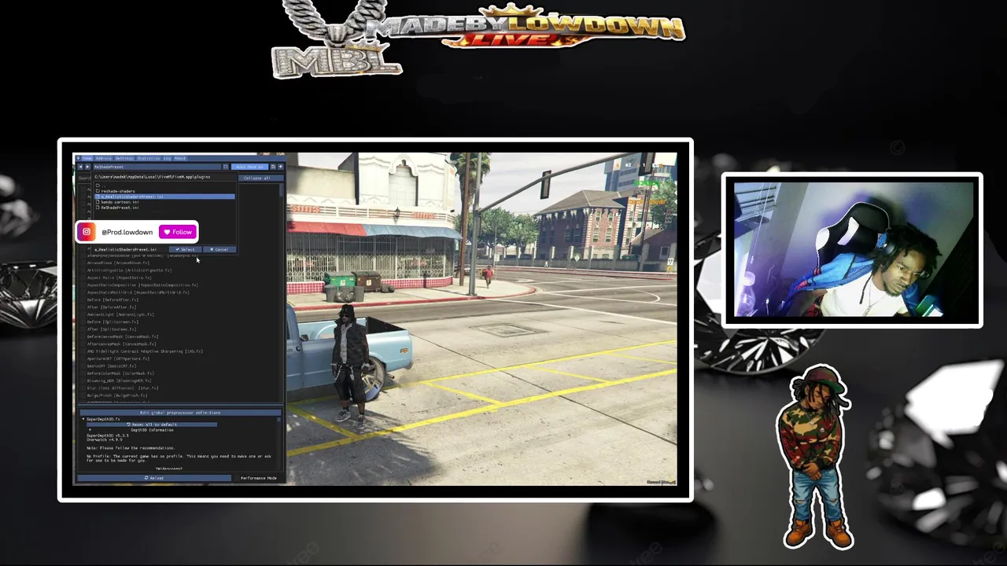Image resolution: width=1007 pixels, height=566 pixels.
Task: Select After [Splitscreen.fx] row
Action: [x=112, y=329]
